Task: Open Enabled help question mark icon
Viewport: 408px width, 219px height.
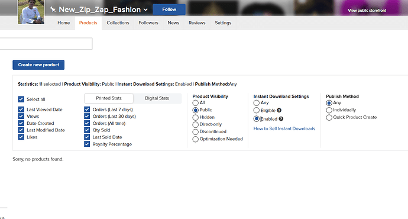Action: pyautogui.click(x=281, y=119)
